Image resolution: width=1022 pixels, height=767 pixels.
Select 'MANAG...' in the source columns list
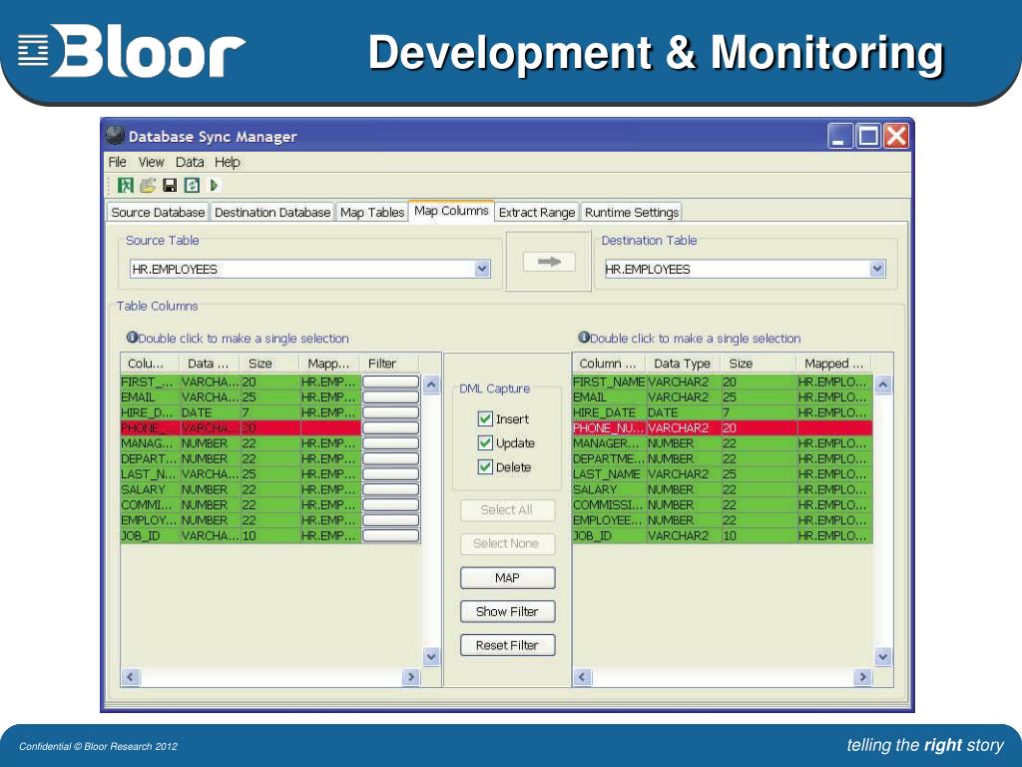pos(151,443)
